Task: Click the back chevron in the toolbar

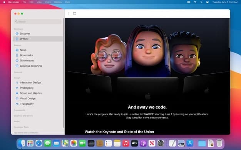Action: 69,13
